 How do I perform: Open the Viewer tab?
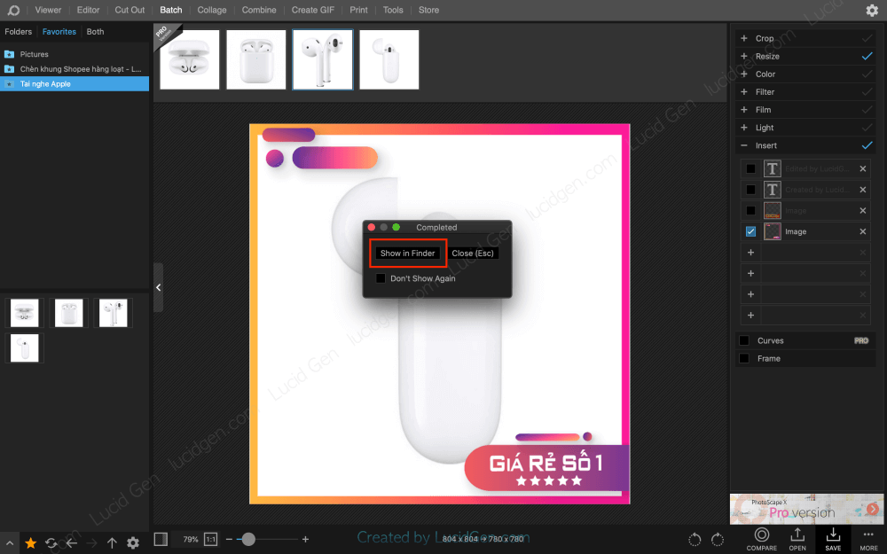click(x=48, y=10)
